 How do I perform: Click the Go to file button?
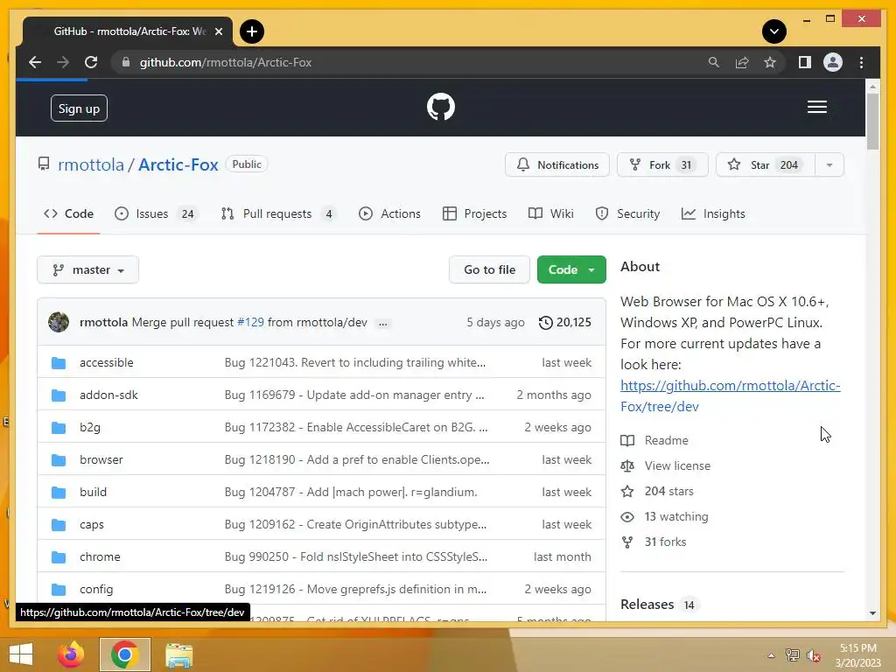point(489,269)
